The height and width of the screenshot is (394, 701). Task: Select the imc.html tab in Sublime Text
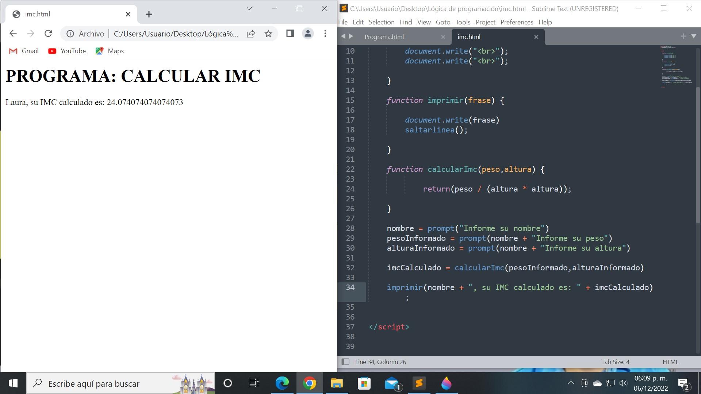pyautogui.click(x=468, y=36)
